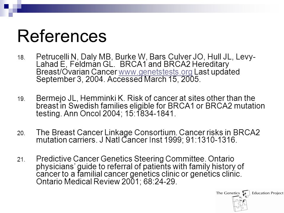
Task: Click the dark blue square in corner
Action: tap(6, 6)
